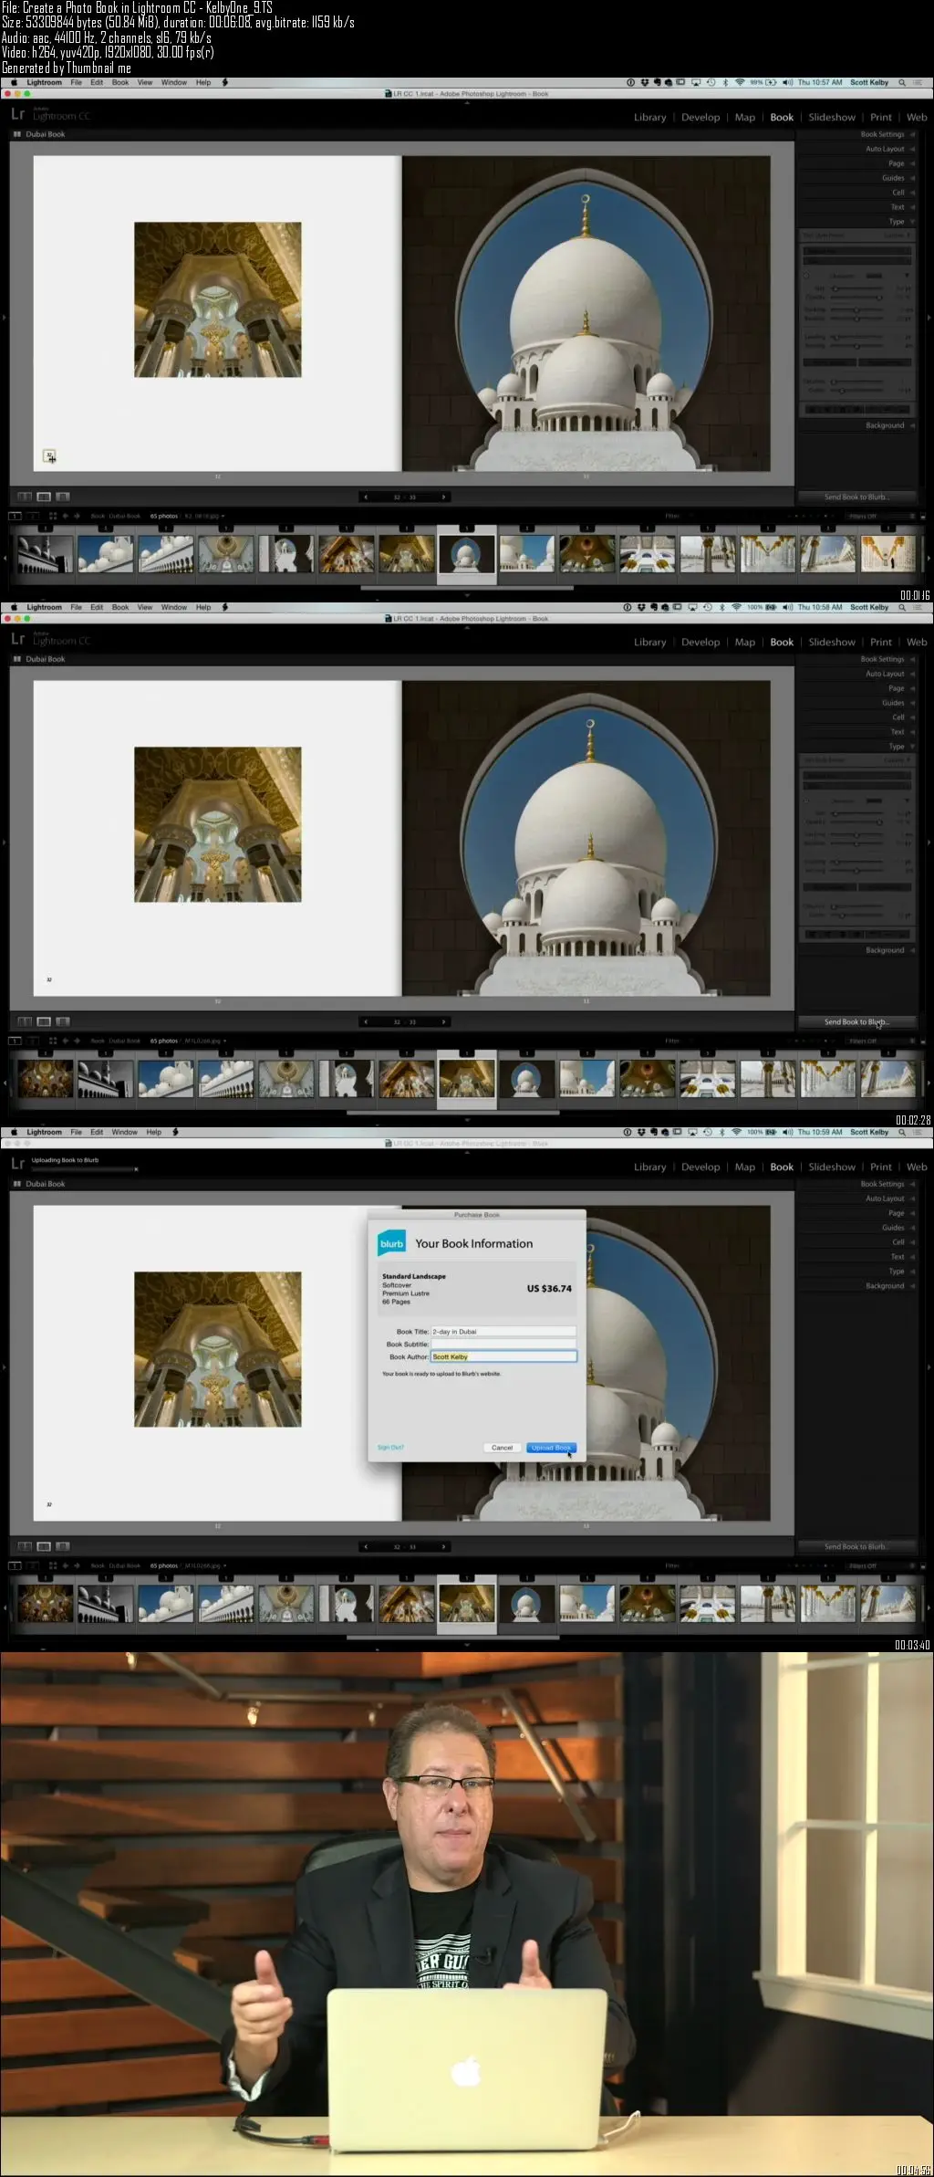This screenshot has width=934, height=2177.
Task: Click the Book Title field containing 2-day in Dubai
Action: (503, 1332)
